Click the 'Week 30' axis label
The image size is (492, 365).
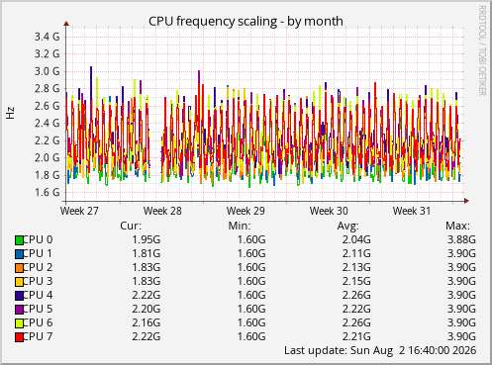click(x=329, y=211)
